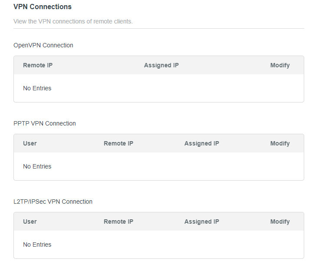
Task: Click Remote IP header in L2TP/IPSec table
Action: (x=118, y=221)
